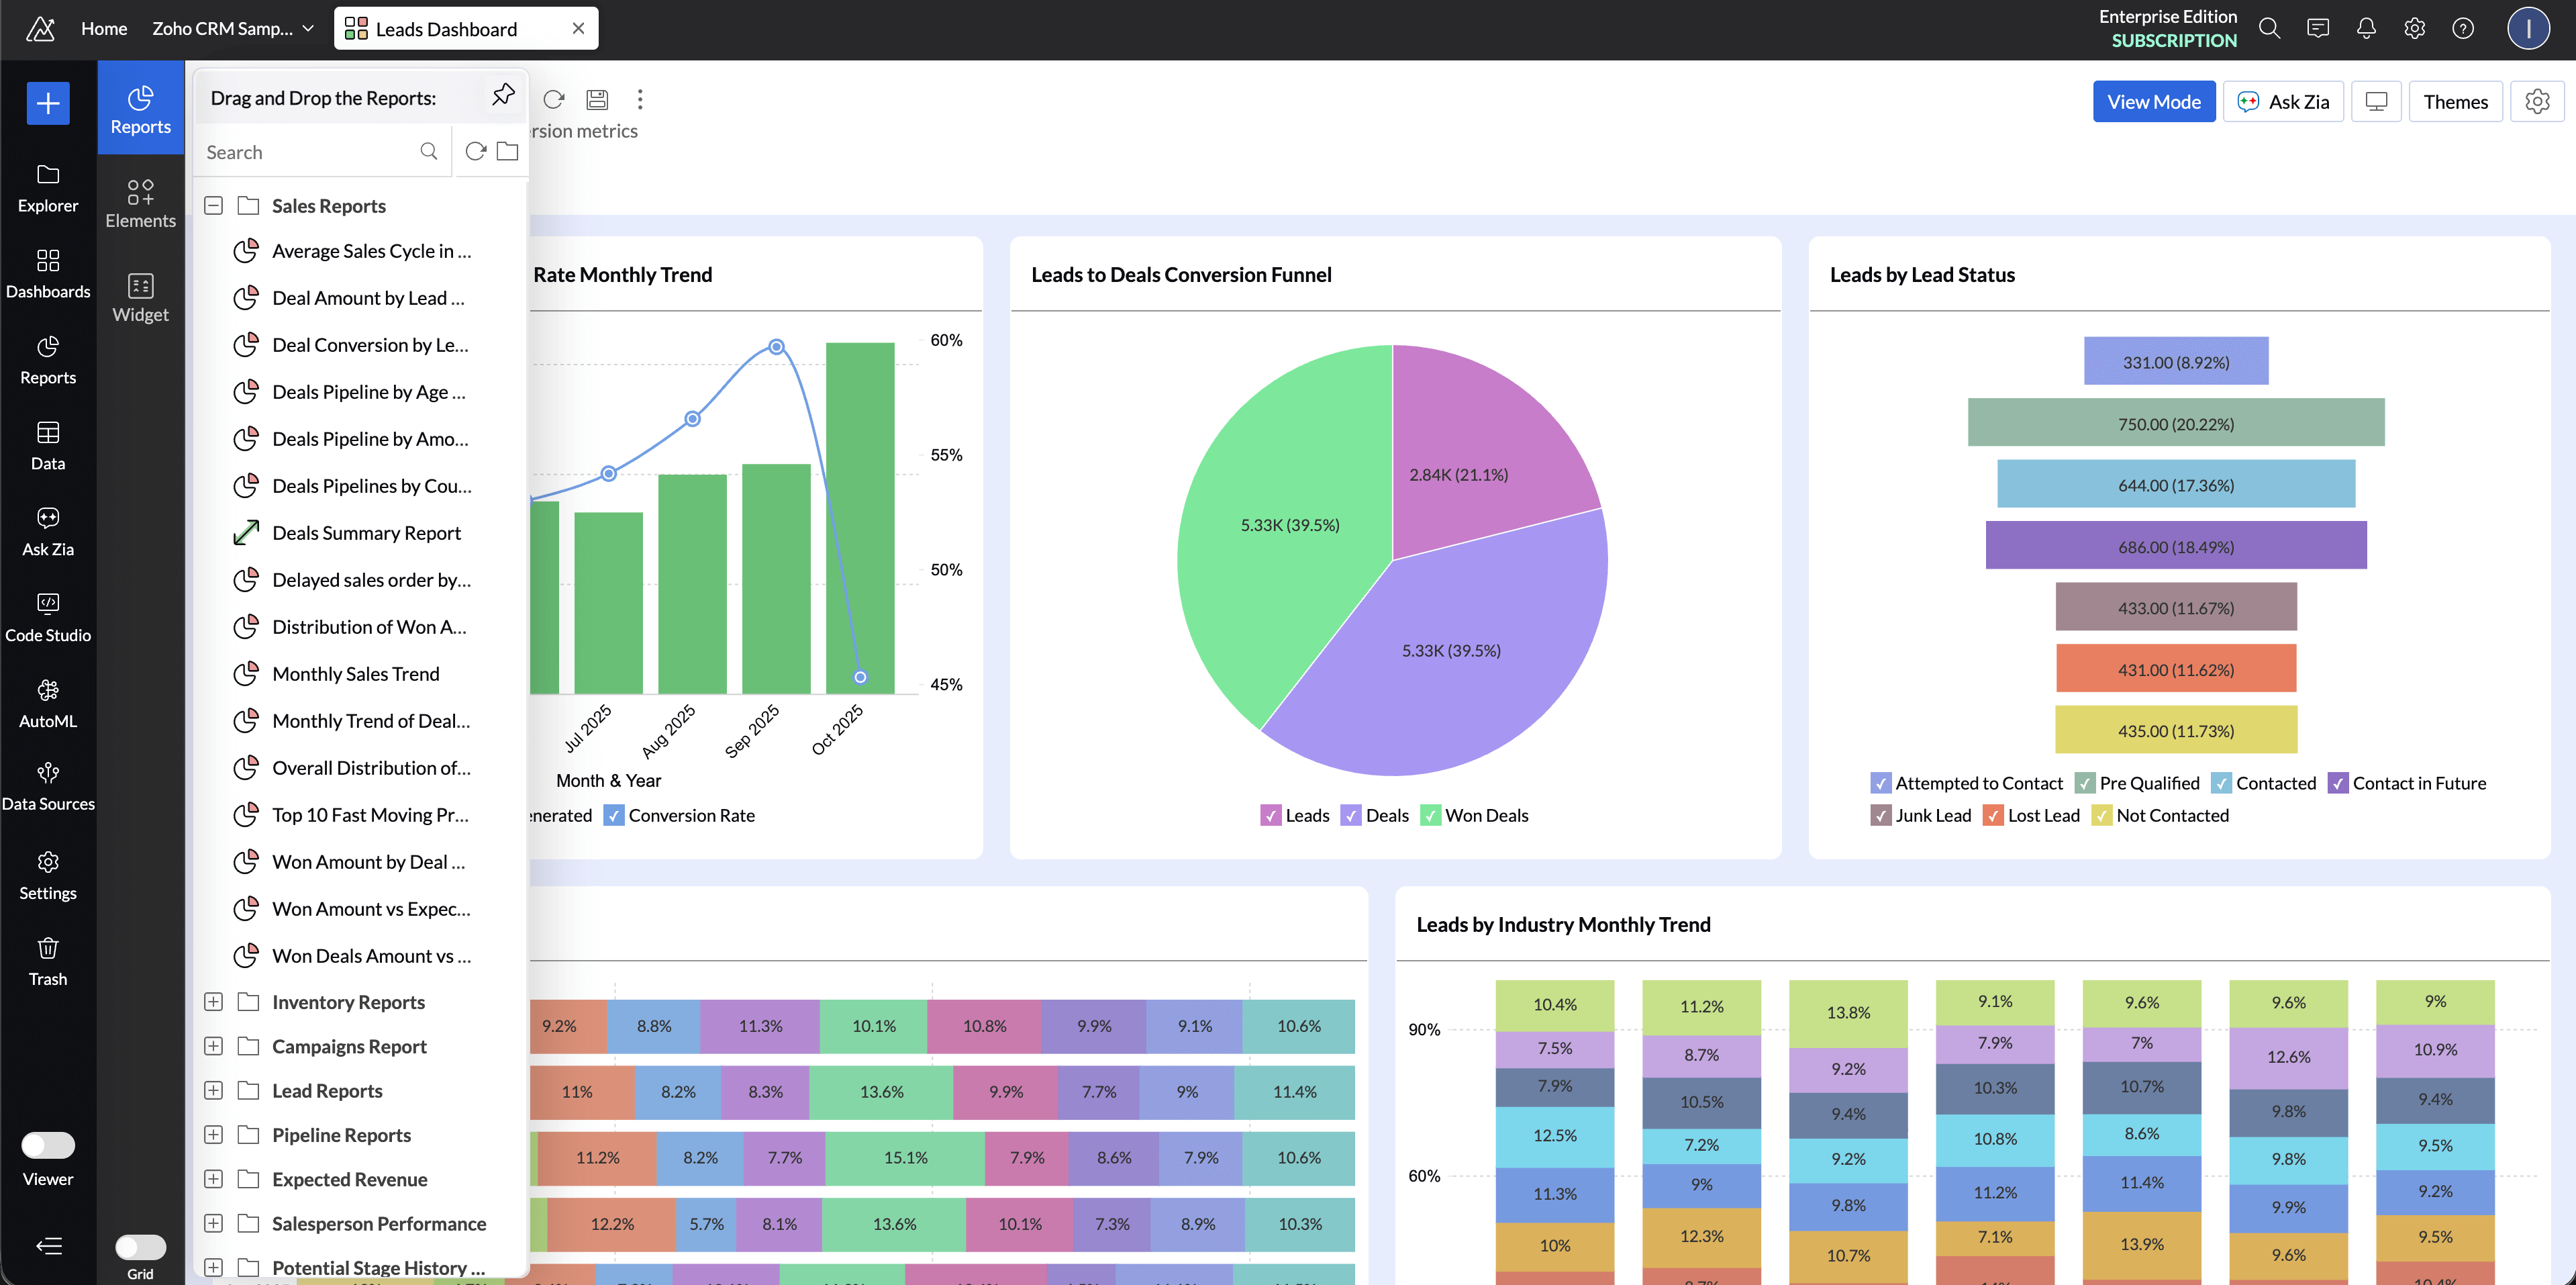Pin the Drag and Drop reports panel
This screenshot has height=1285, width=2576.
click(503, 93)
